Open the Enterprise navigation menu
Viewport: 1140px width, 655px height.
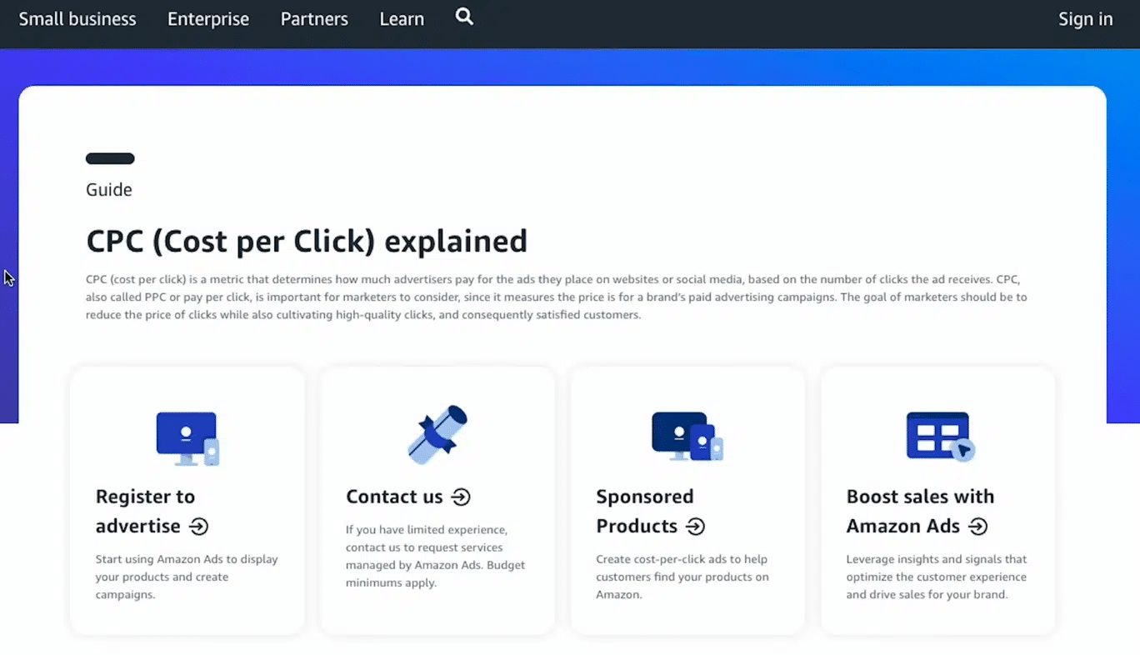pyautogui.click(x=208, y=19)
